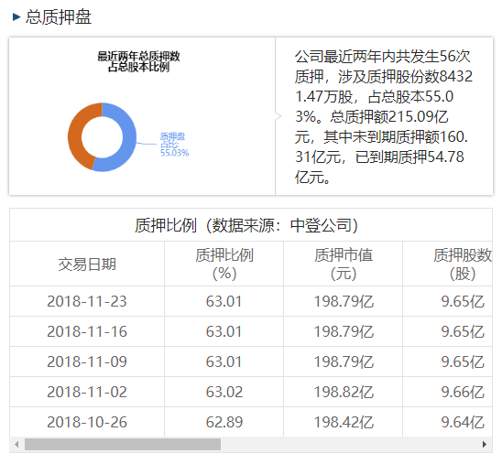The width and height of the screenshot is (502, 464).
Task: Click the 质押比例(%) column header
Action: [x=224, y=264]
